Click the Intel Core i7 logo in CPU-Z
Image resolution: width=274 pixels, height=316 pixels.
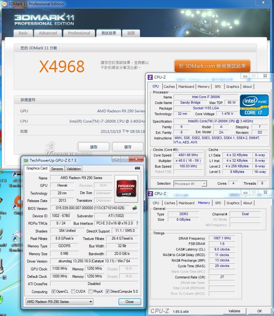(254, 105)
